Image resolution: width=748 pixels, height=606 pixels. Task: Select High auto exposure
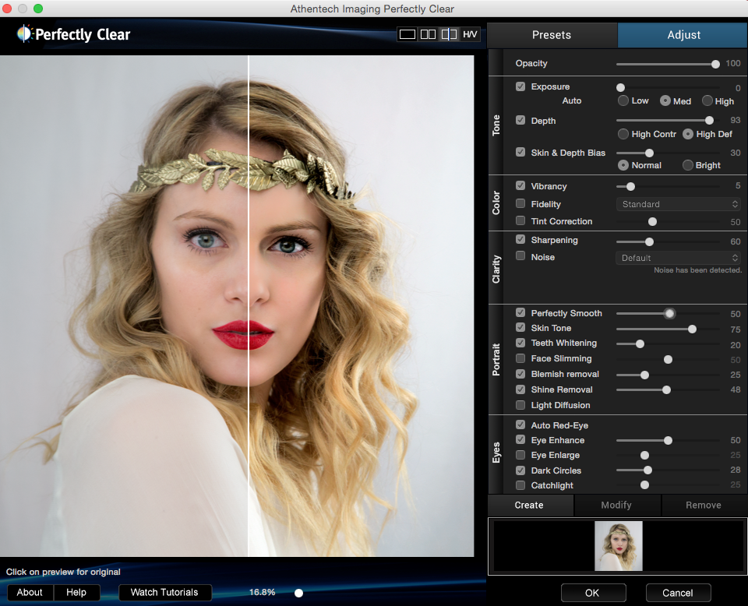coord(707,100)
